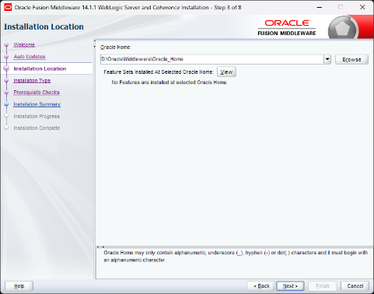Click the Welcome step bullet marker
Screen dimensions: 374x294
coord(6,45)
